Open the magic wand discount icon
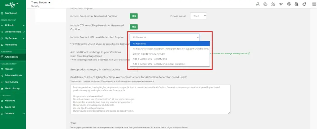Image resolution: width=317 pixels, height=129 pixels. [x=273, y=4]
